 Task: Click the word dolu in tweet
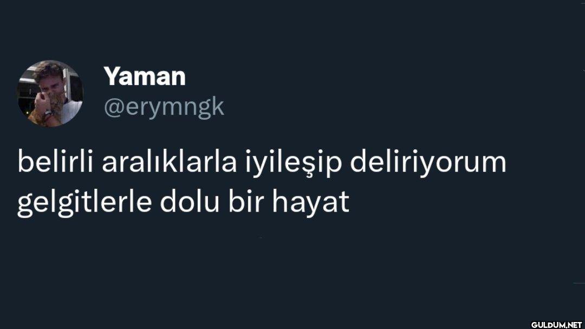(190, 202)
